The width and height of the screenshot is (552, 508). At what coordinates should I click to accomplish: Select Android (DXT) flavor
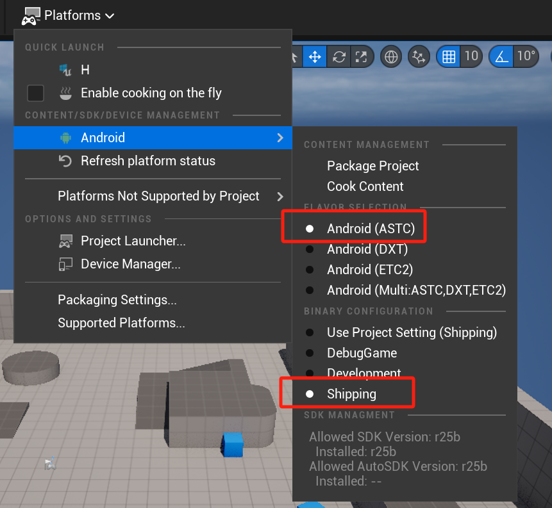pyautogui.click(x=367, y=249)
